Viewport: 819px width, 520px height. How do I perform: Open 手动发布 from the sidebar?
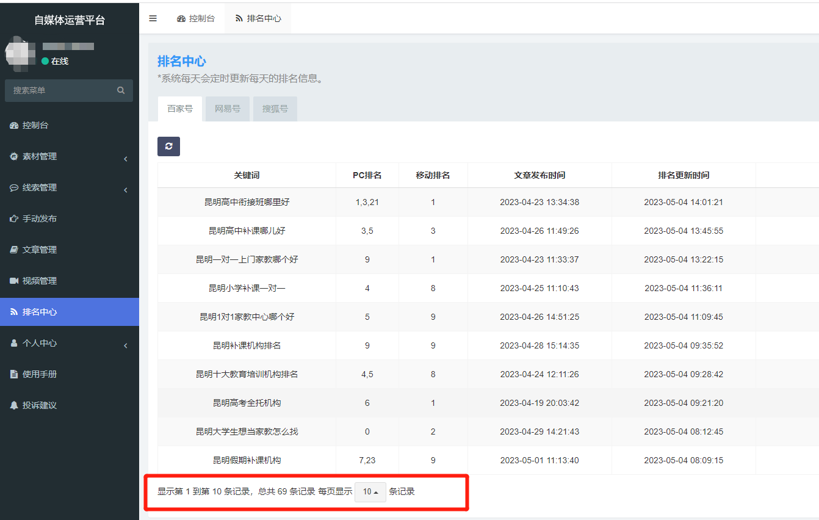[39, 218]
